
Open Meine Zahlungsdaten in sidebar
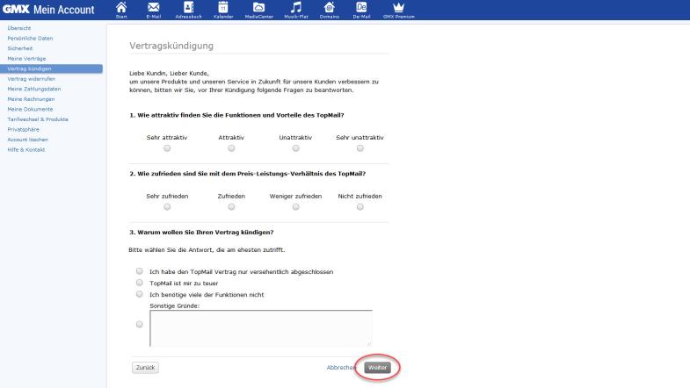(34, 89)
